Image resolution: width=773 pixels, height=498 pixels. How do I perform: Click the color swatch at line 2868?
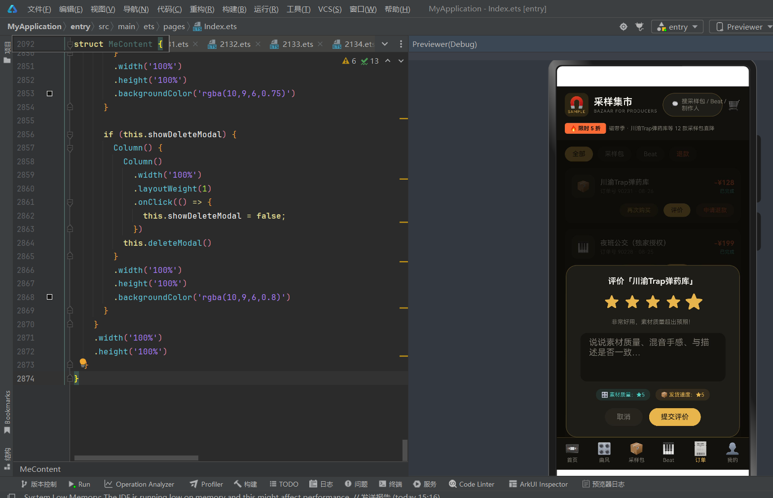pyautogui.click(x=49, y=297)
